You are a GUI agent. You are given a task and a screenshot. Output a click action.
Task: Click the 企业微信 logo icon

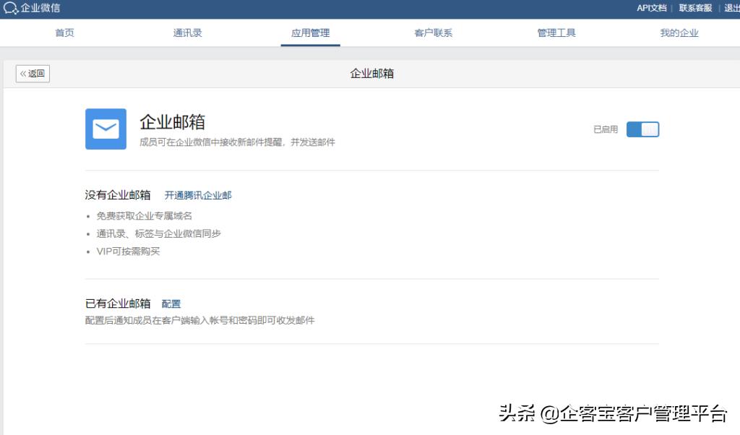point(12,8)
